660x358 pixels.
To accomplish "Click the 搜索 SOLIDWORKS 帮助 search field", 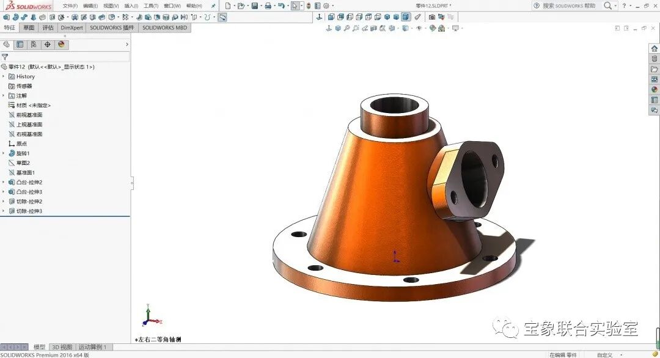I will click(x=568, y=6).
